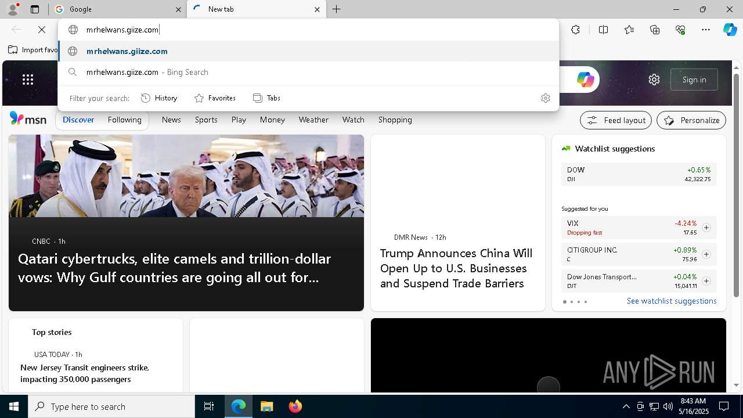Screen dimensions: 743x418
Task: Open Trump Announces China article
Action: pos(456,268)
